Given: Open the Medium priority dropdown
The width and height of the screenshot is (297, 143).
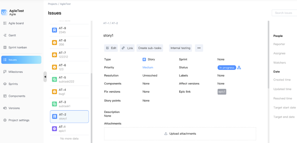Looking at the screenshot, I should 148,67.
